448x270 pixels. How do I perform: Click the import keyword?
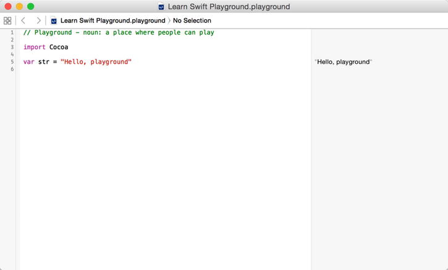point(34,47)
